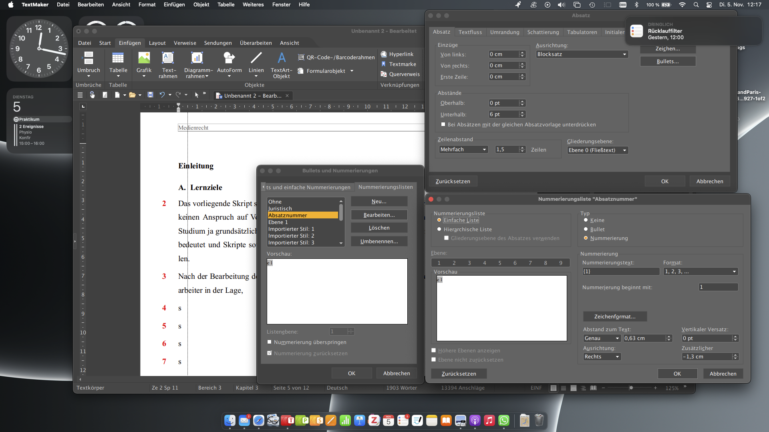The height and width of the screenshot is (432, 769).
Task: Enable Nummerierung überspringen checkbox
Action: click(x=270, y=342)
